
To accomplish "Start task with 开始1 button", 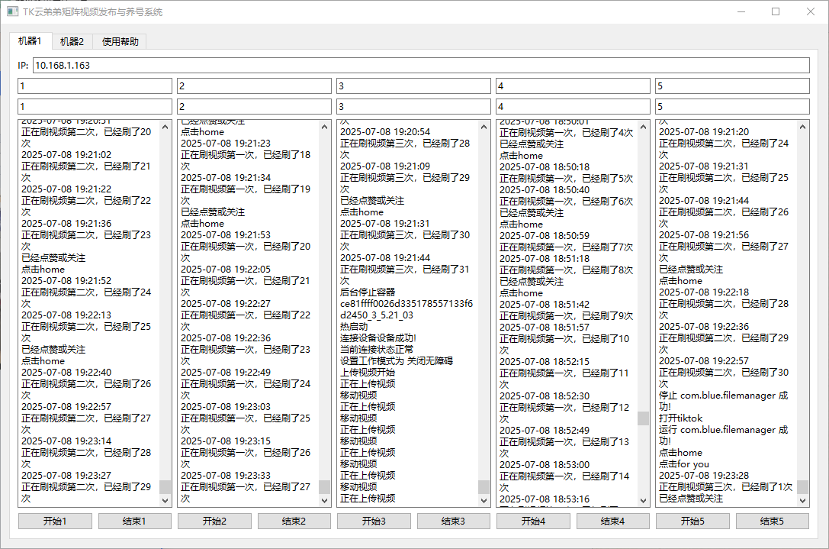I will [55, 521].
